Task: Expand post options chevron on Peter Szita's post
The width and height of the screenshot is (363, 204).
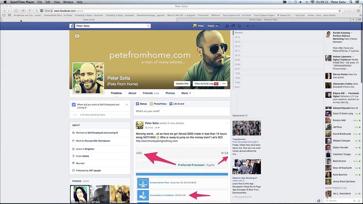Action: coord(227,123)
